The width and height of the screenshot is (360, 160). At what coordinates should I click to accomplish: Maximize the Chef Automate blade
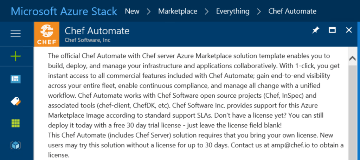pos(332,30)
